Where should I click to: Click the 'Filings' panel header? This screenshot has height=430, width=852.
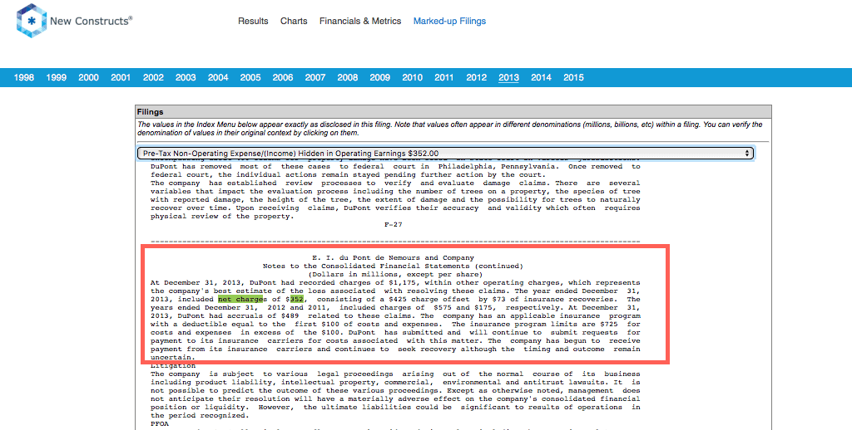453,112
